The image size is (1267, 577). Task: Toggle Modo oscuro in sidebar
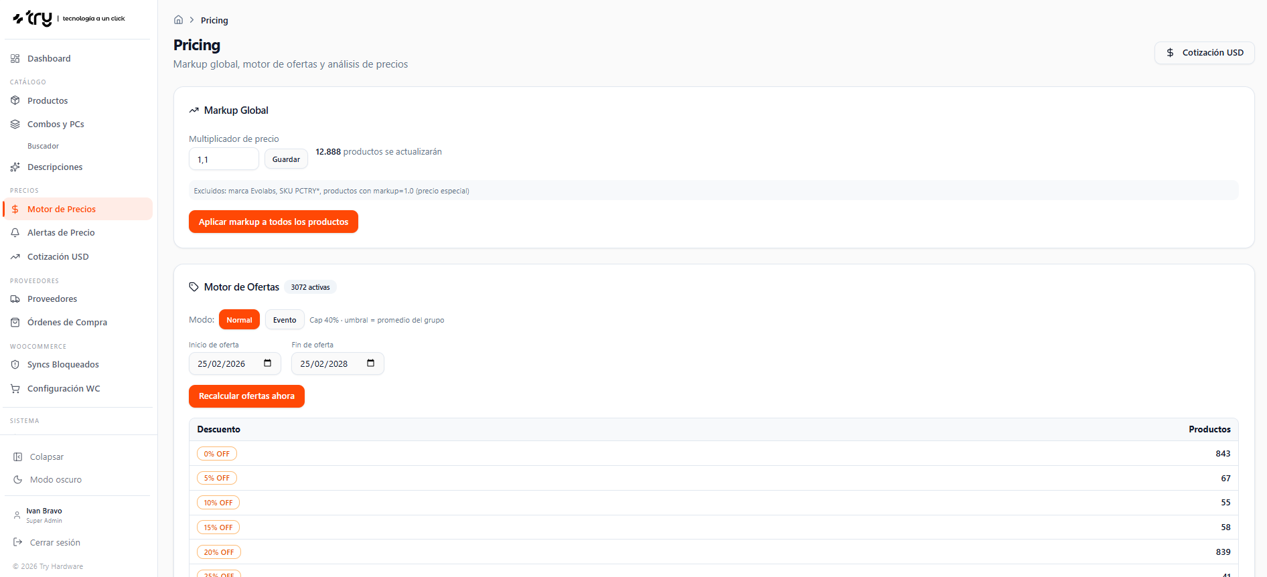click(x=56, y=480)
